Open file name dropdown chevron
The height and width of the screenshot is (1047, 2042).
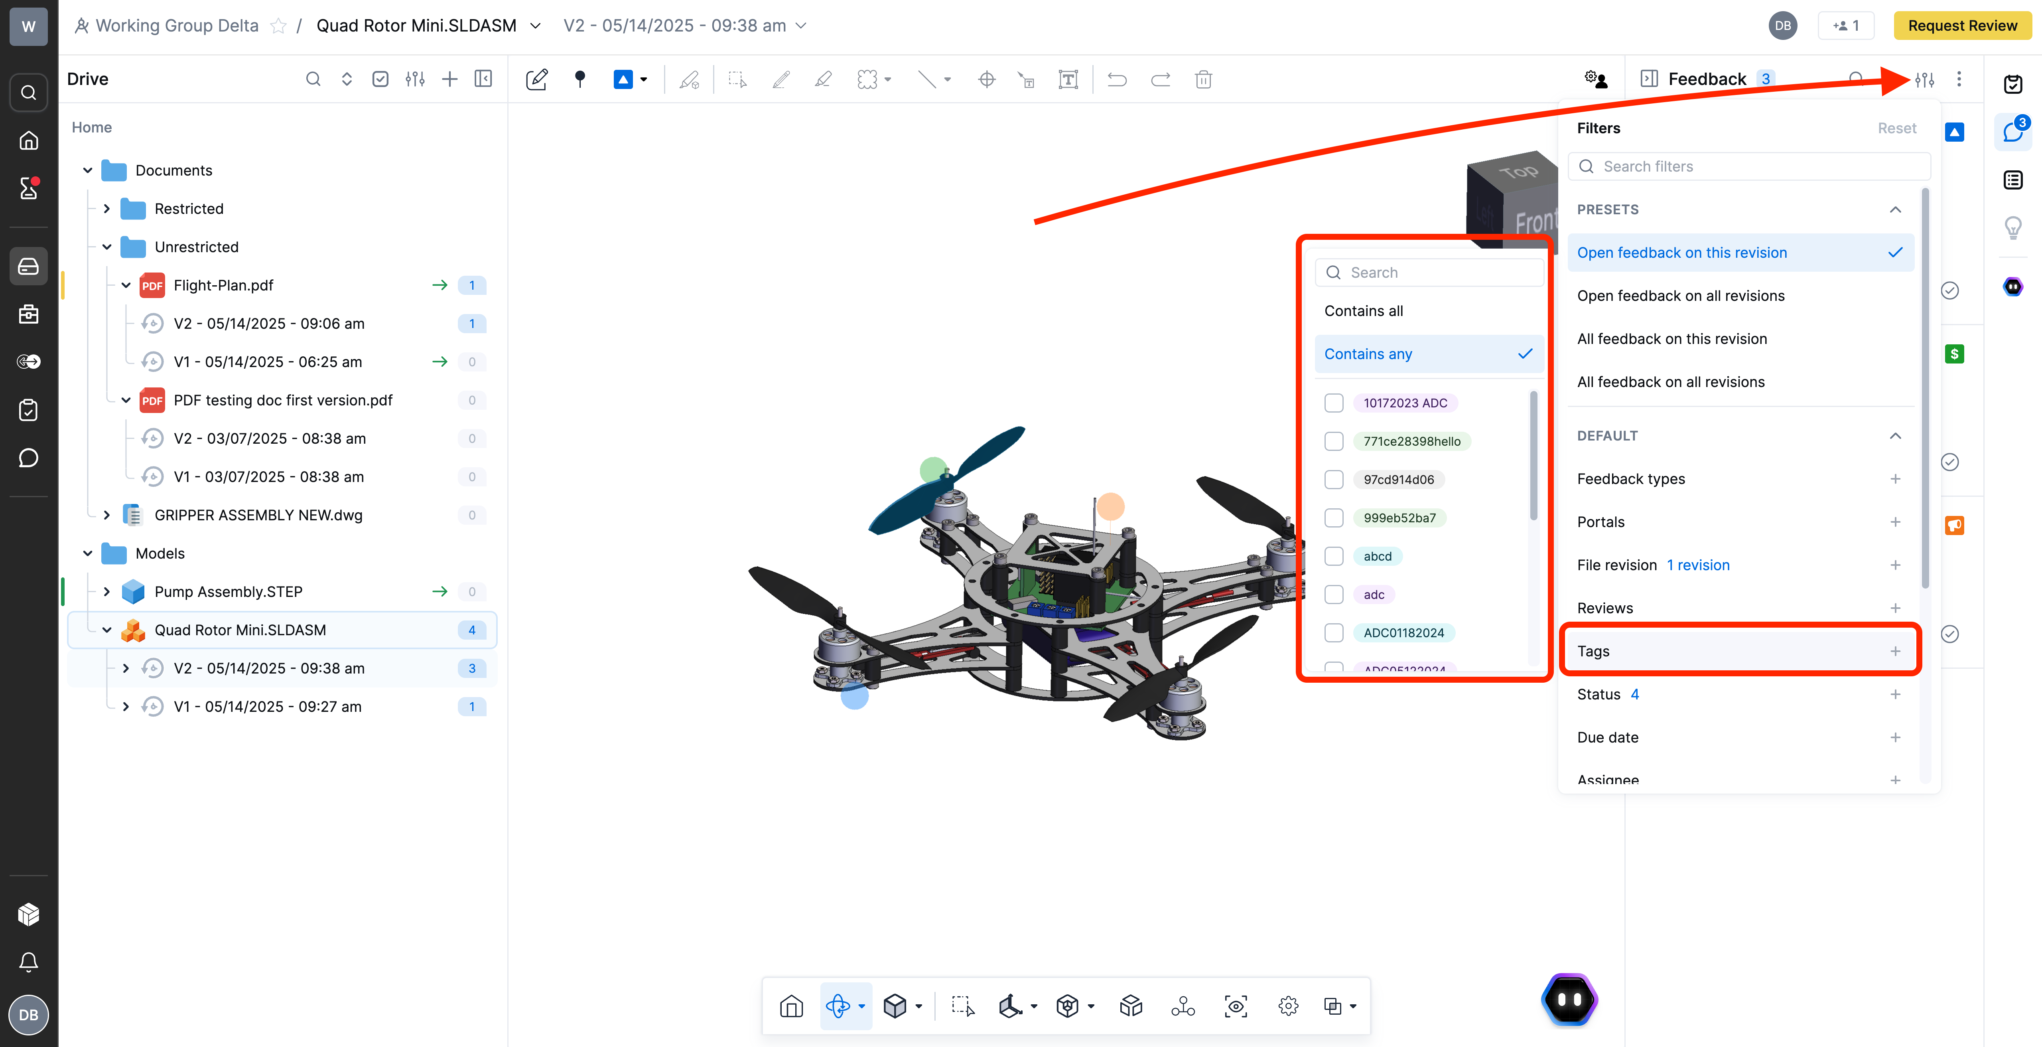click(536, 26)
